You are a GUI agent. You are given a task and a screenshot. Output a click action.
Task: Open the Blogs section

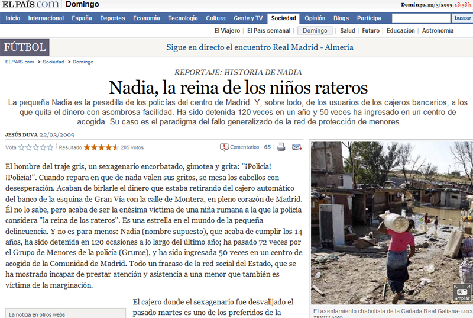[341, 18]
